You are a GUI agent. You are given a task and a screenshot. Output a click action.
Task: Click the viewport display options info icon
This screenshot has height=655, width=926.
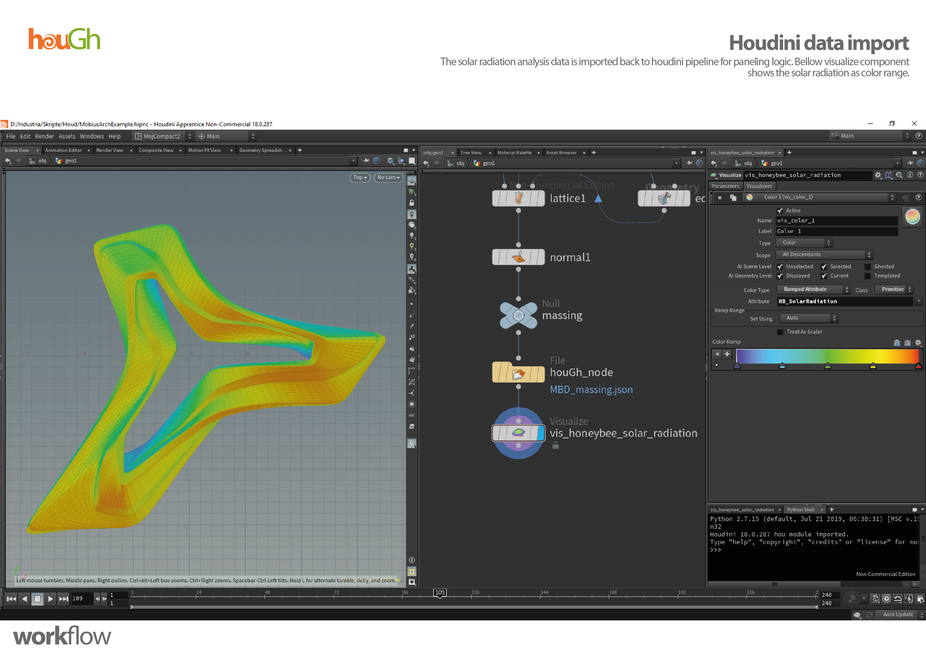coord(411,560)
